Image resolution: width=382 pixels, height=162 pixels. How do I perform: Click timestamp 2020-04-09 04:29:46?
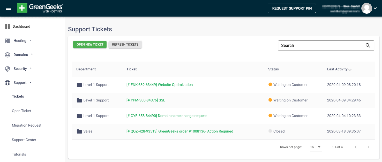tap(344, 100)
